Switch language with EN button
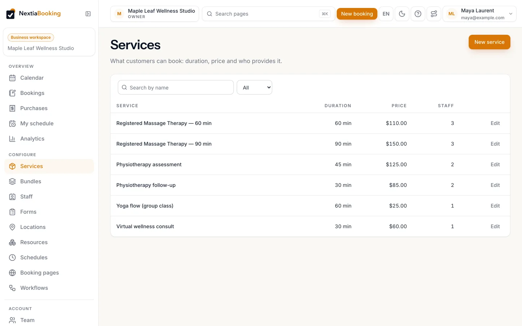 (386, 14)
